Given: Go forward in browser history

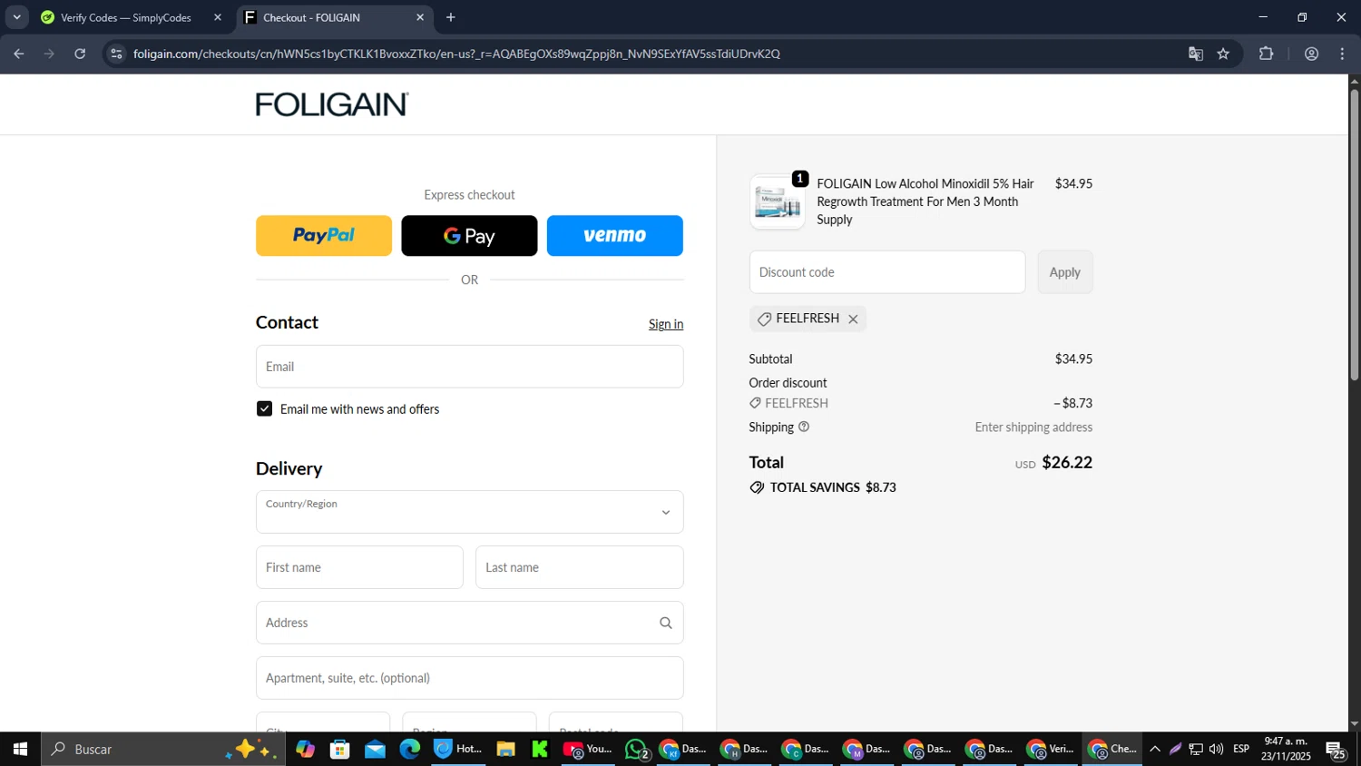Looking at the screenshot, I should click(50, 54).
